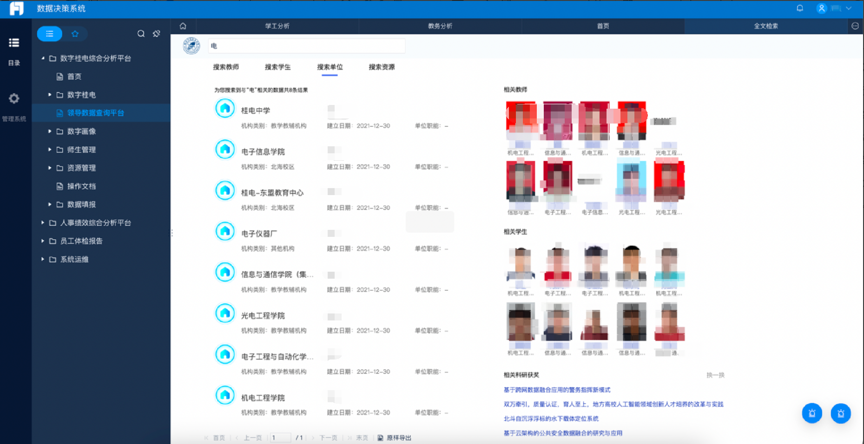Viewport: 864px width, 444px height.
Task: Select the 搜索教师 search tab
Action: pos(226,67)
